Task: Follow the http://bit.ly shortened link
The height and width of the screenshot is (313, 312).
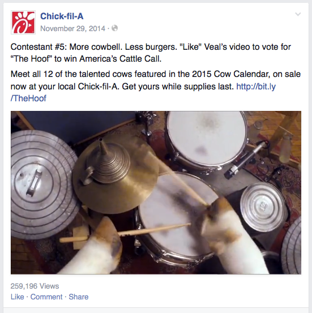Action: (x=256, y=87)
